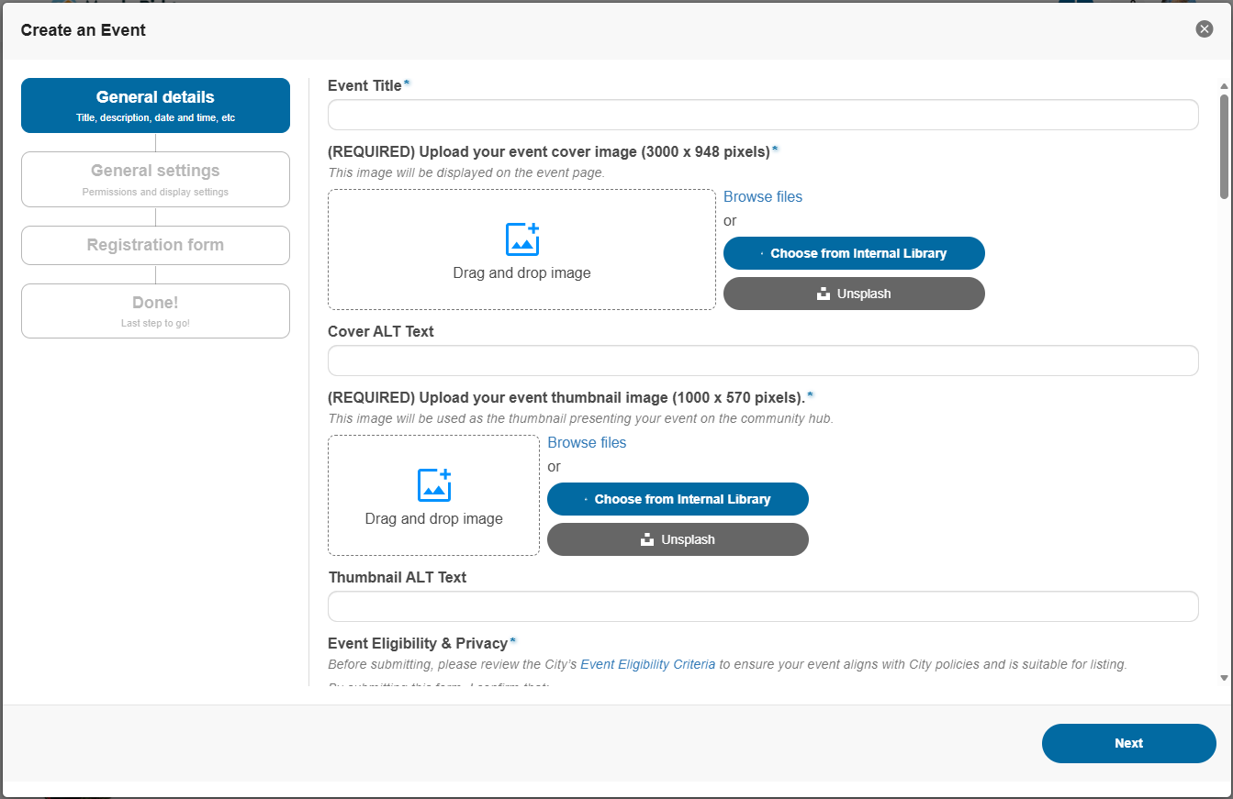Choose thumbnail from Internal Library
Screen dimensions: 1233x799
coord(678,499)
